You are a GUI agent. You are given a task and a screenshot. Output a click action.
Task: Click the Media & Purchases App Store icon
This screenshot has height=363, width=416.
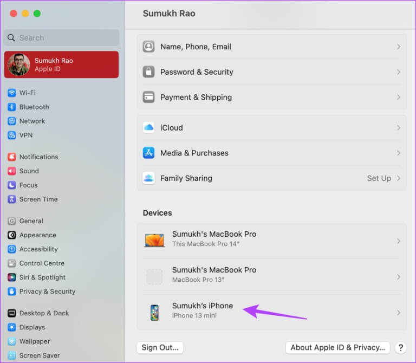[148, 153]
